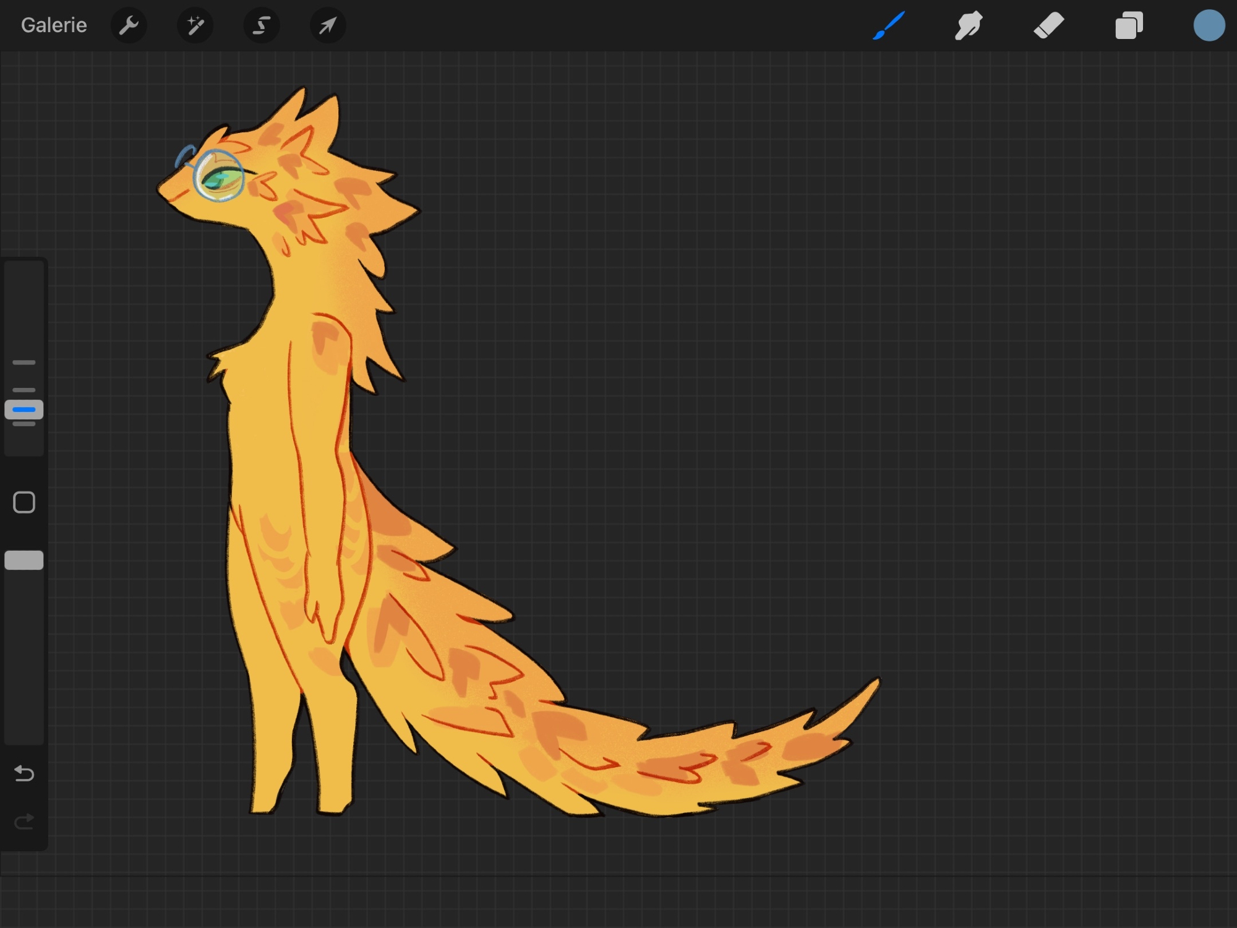Select the Eraser tool

[1049, 25]
